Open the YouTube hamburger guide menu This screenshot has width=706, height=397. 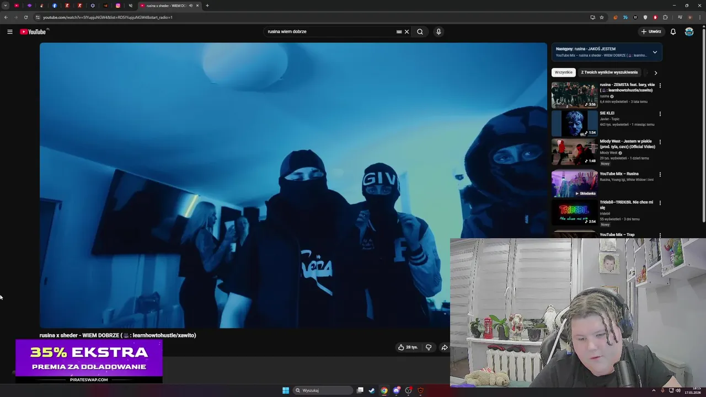point(10,31)
